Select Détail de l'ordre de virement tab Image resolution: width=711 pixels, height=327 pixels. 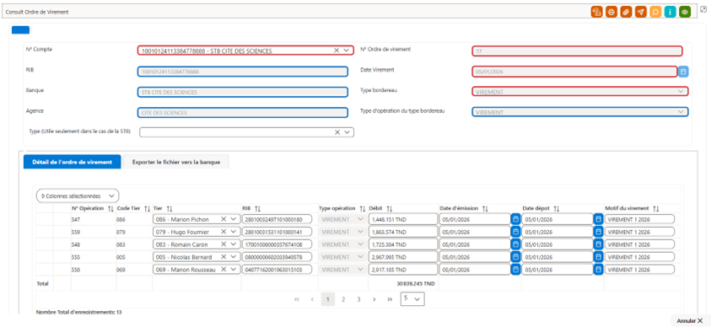pyautogui.click(x=72, y=162)
